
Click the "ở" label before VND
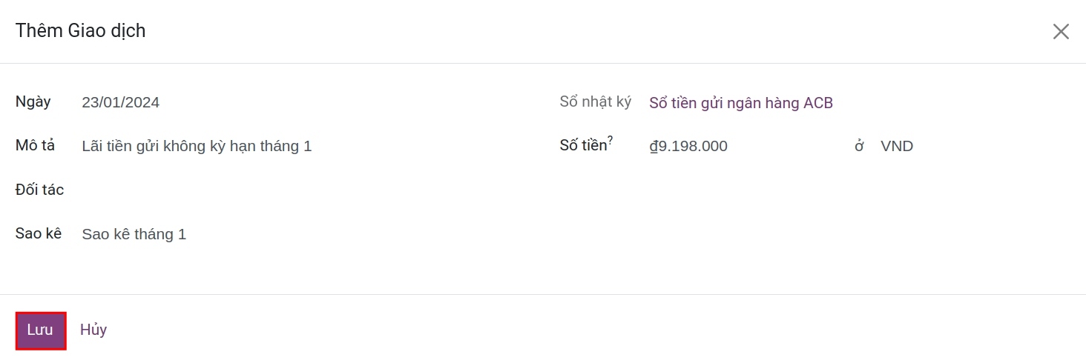click(859, 147)
